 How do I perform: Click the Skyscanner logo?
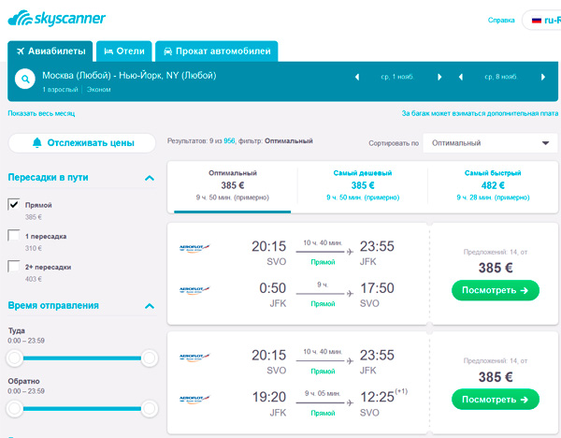pyautogui.click(x=56, y=17)
